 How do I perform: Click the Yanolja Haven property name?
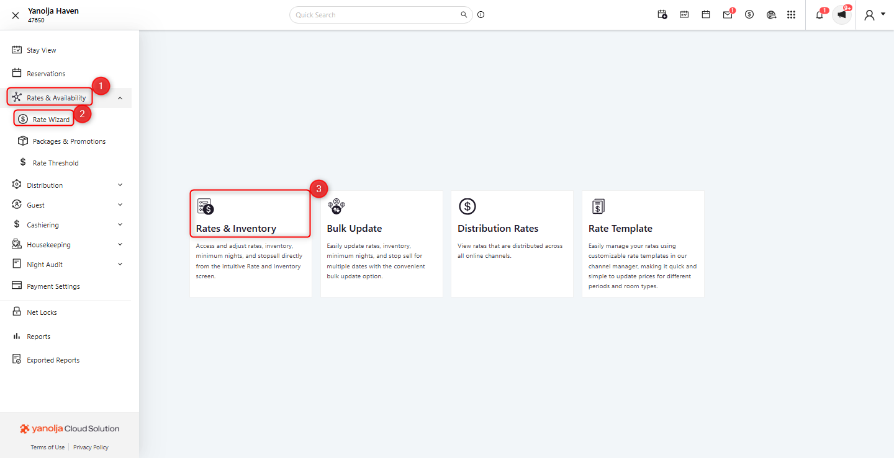(x=53, y=11)
